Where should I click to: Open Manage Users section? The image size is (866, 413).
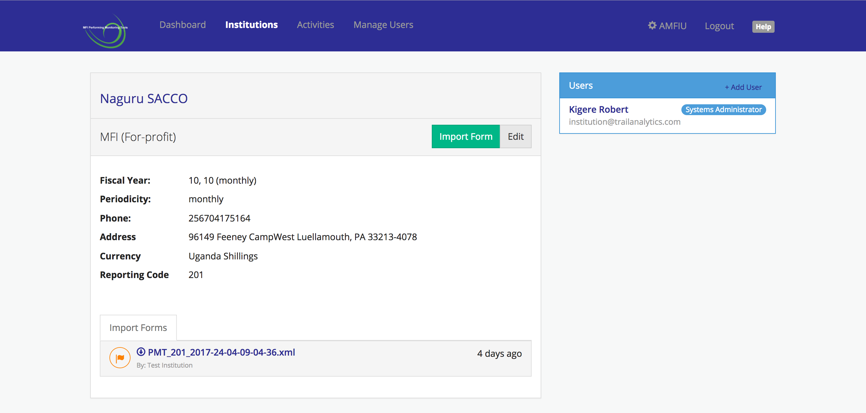point(383,25)
